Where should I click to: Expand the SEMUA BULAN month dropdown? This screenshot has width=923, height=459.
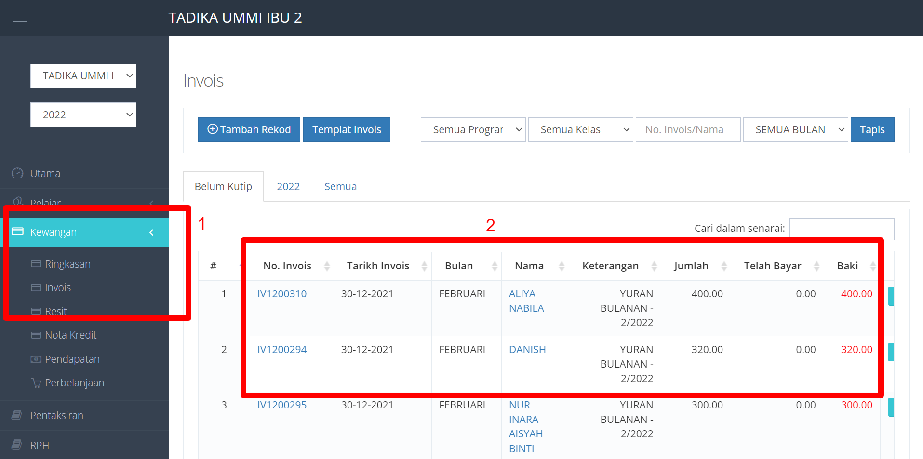795,130
